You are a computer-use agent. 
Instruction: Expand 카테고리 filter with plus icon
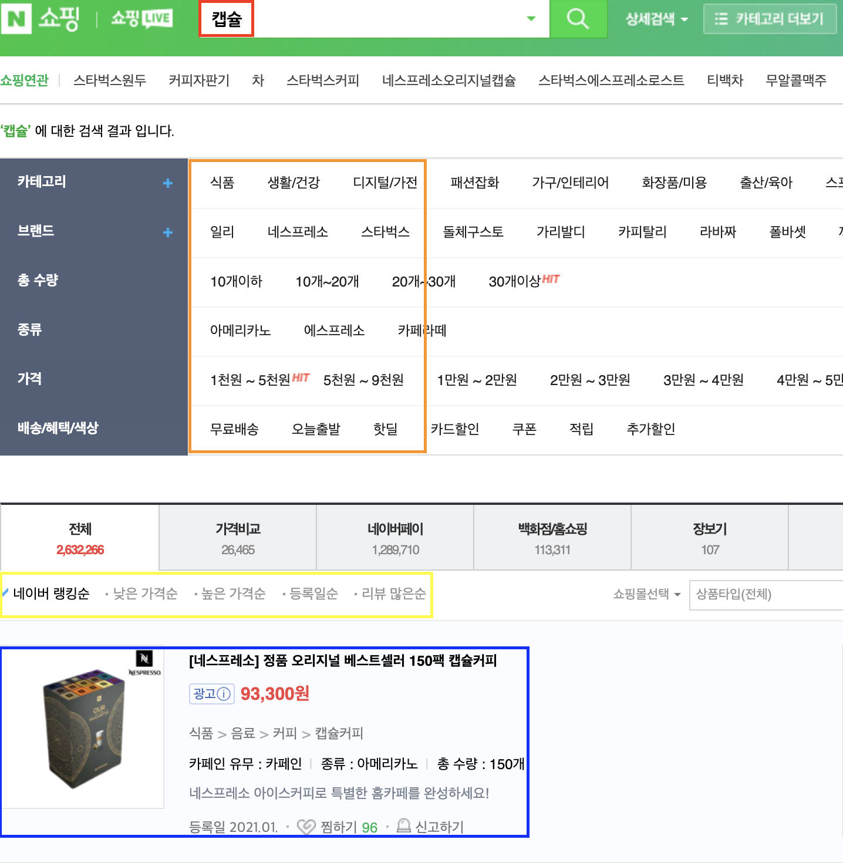[x=168, y=183]
